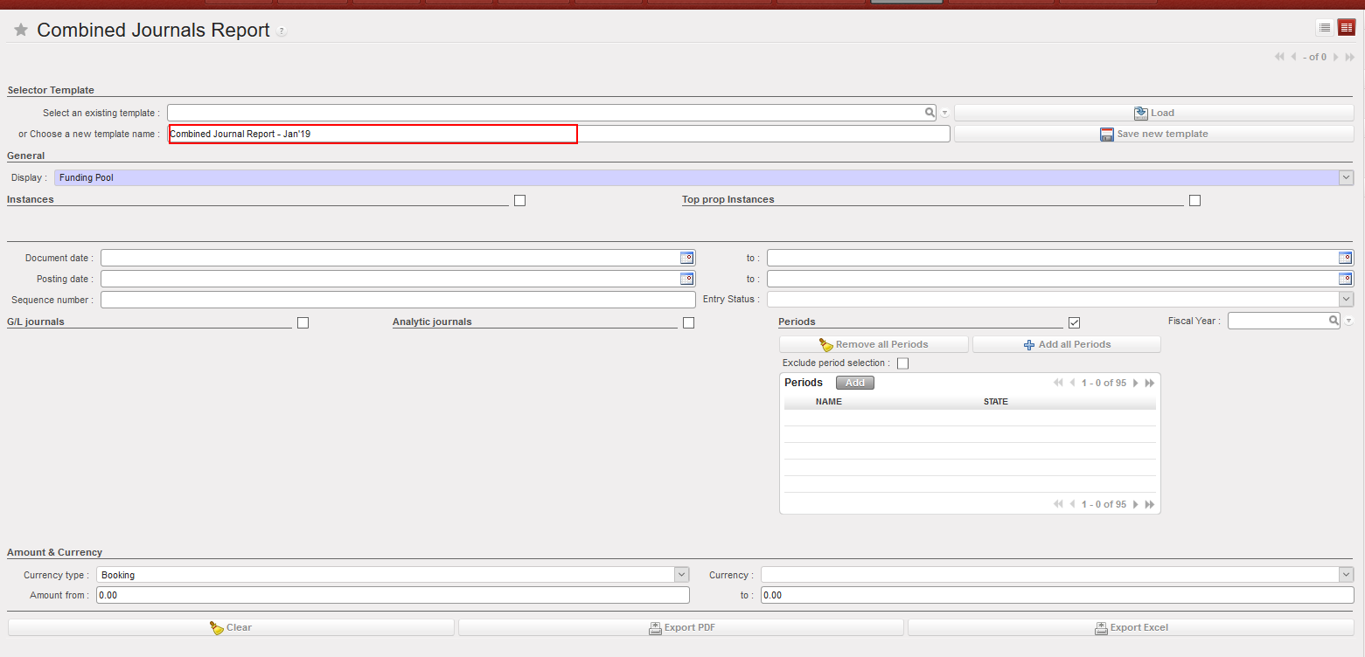The width and height of the screenshot is (1365, 657).
Task: Click the Fiscal Year search icon
Action: (1334, 322)
